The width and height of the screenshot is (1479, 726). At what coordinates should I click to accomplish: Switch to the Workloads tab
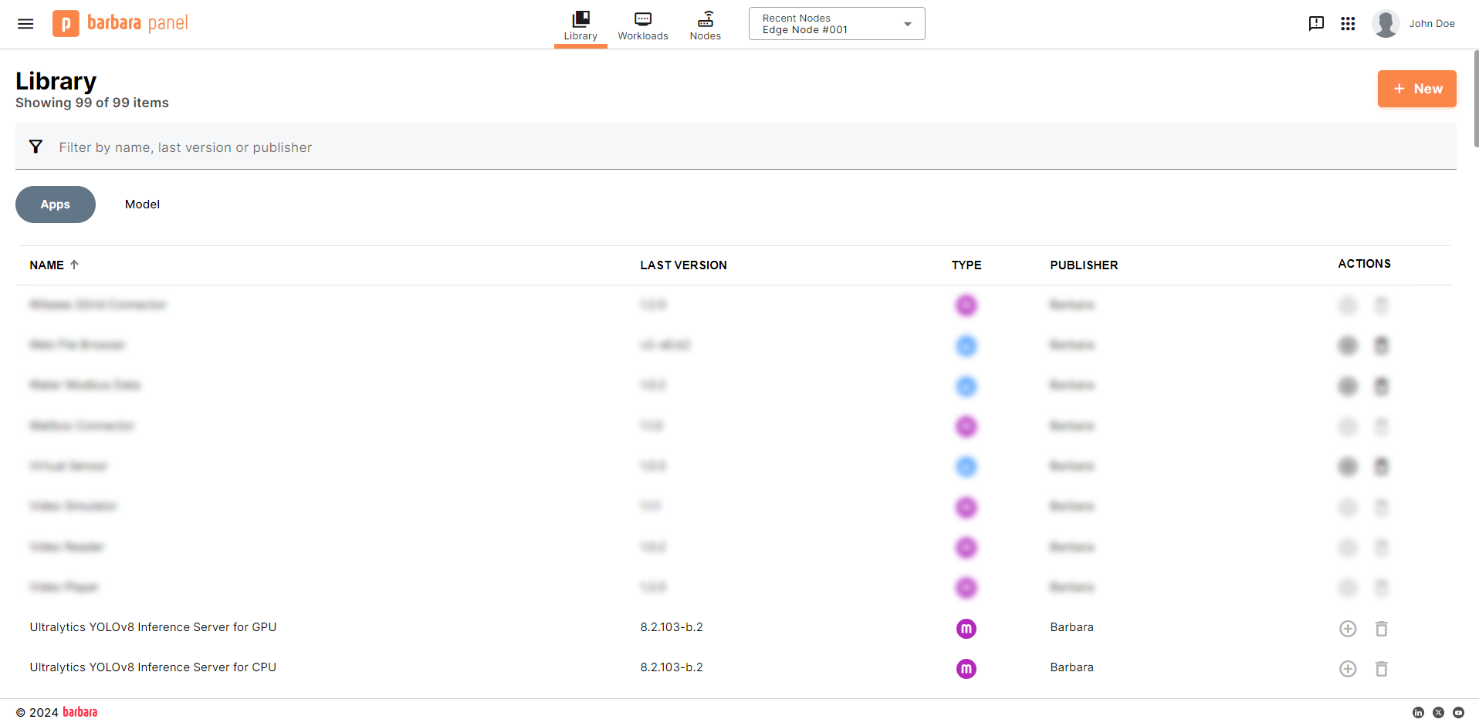point(642,25)
